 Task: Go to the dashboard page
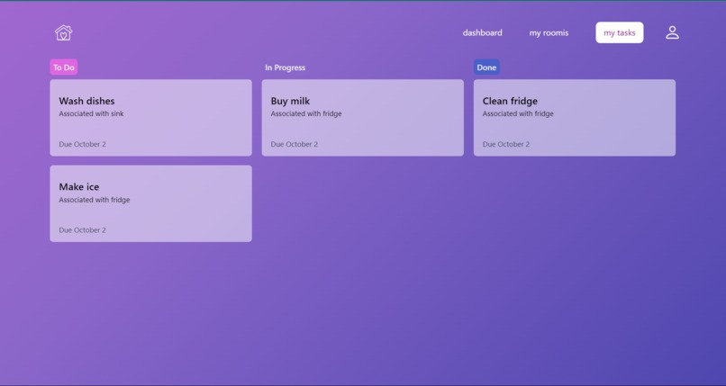tap(482, 32)
